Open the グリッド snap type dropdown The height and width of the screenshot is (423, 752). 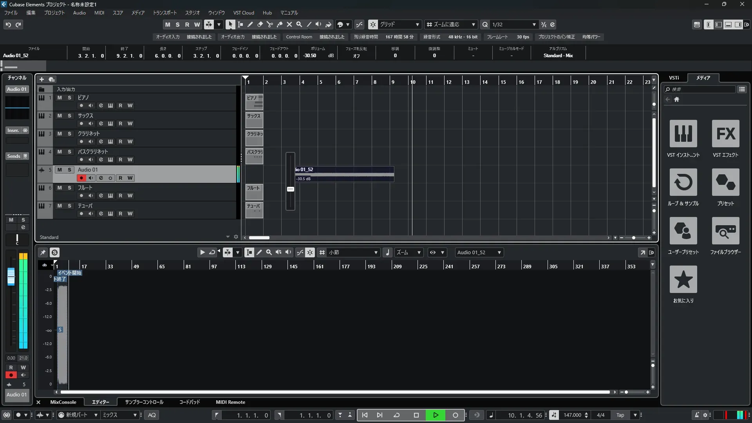[x=417, y=24]
